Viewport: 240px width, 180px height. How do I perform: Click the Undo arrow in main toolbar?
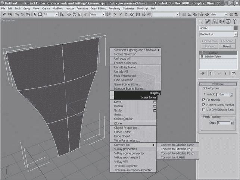tap(4, 14)
